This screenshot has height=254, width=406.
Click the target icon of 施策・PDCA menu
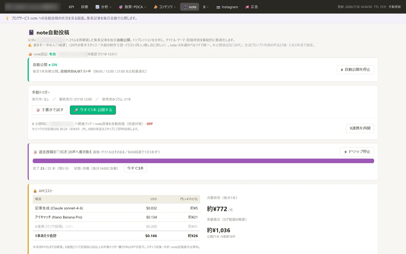121,7
